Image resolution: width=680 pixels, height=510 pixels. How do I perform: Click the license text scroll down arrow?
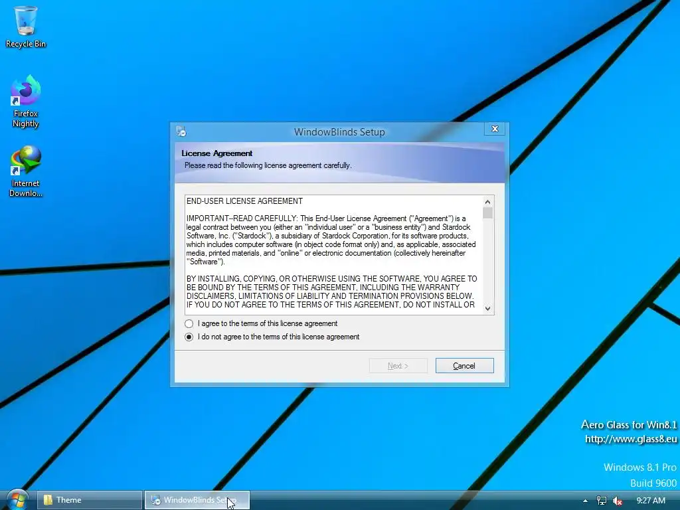[x=488, y=308]
